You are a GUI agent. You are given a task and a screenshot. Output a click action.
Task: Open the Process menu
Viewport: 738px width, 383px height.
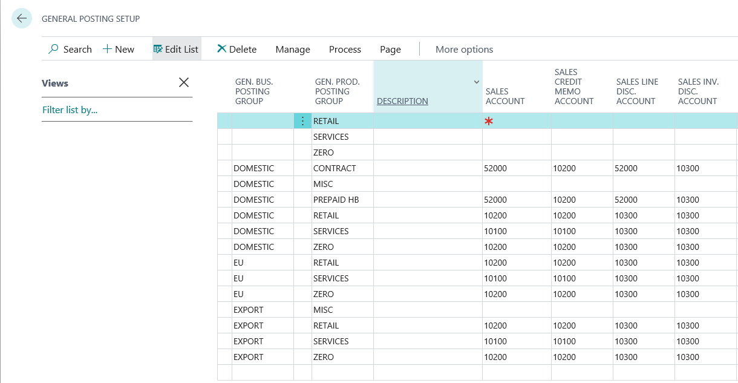345,49
